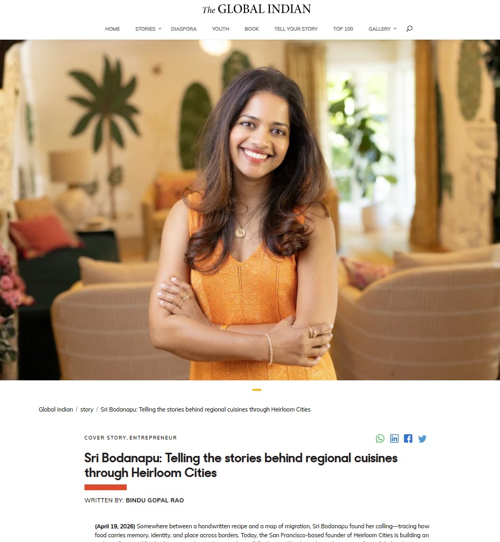Open the Cover Story category link
Screen dimensions: 500x542
pos(105,437)
